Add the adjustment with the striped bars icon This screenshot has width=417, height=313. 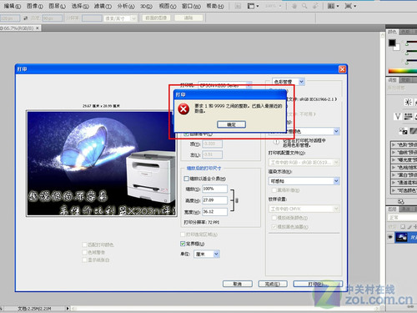(x=408, y=116)
